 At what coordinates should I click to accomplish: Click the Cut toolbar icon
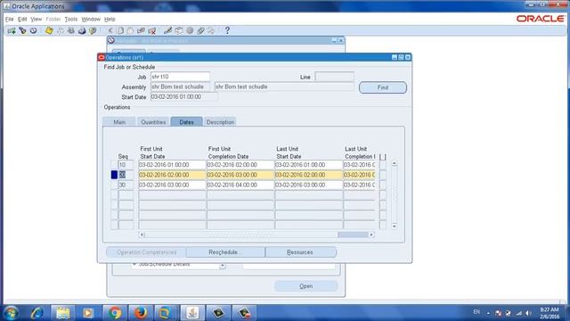110,31
